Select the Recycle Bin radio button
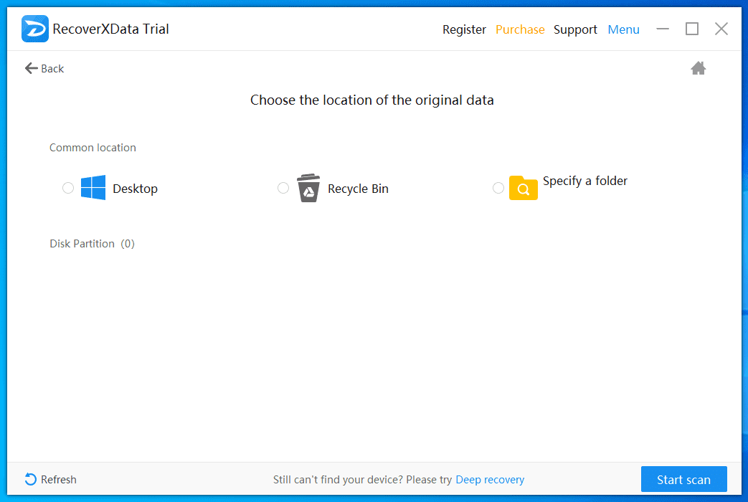The image size is (748, 502). point(283,188)
